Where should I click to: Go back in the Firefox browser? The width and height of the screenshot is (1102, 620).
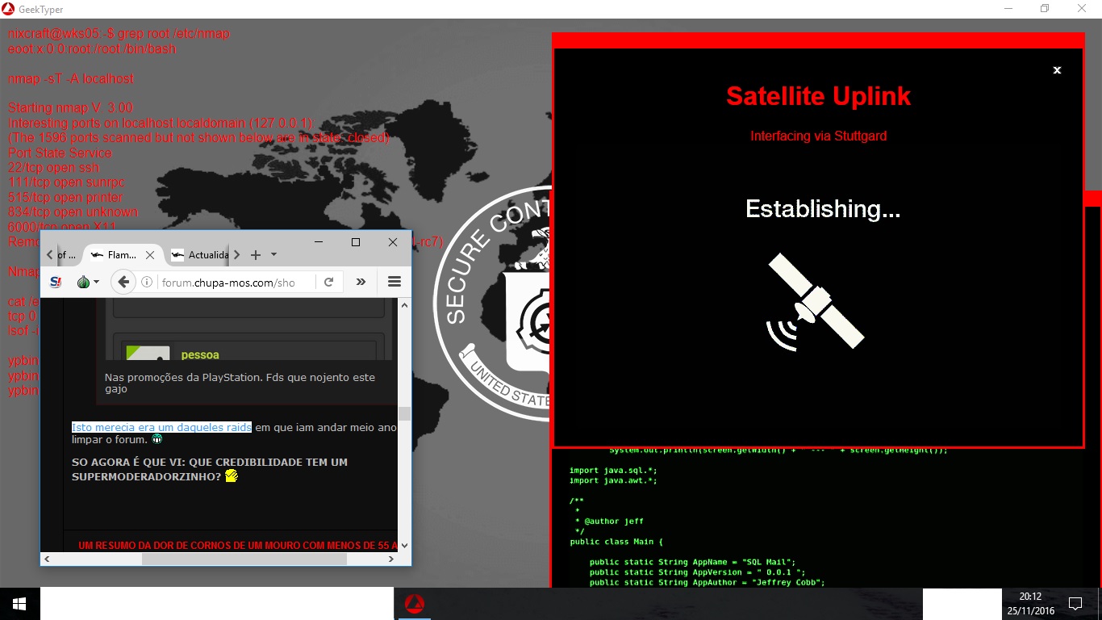point(123,282)
